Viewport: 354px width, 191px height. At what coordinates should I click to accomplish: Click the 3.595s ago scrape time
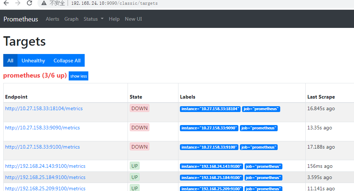[320, 178]
